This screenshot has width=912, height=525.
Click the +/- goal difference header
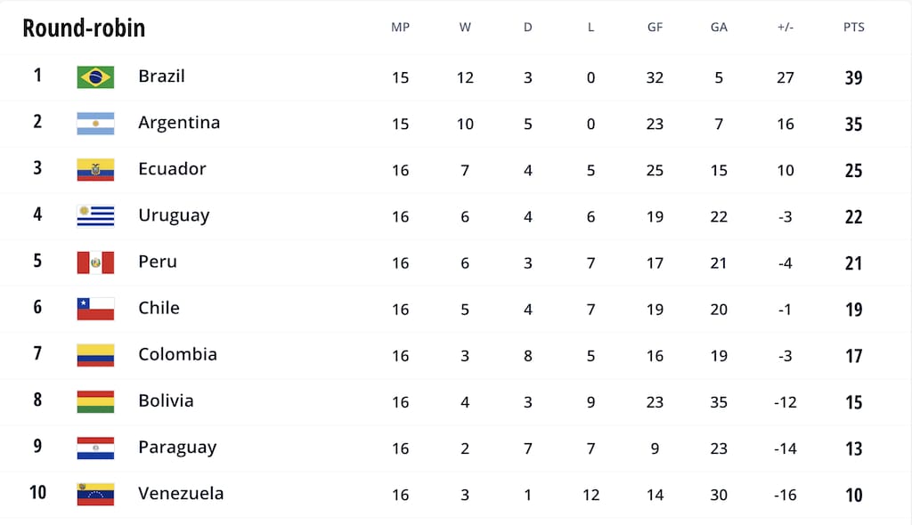point(785,28)
